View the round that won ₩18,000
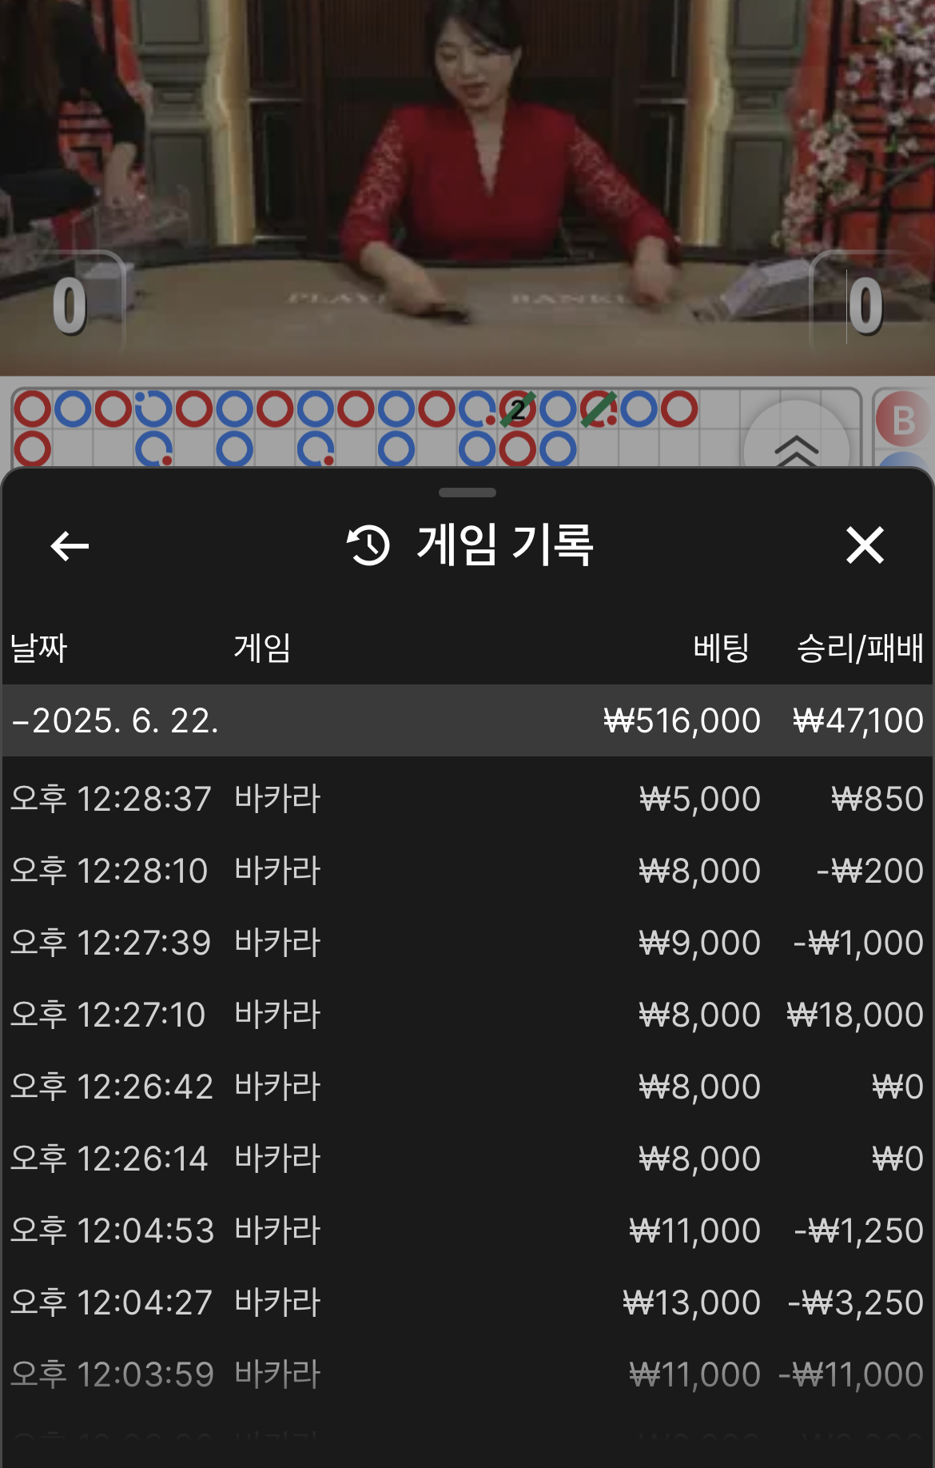935x1468 pixels. [x=467, y=1015]
